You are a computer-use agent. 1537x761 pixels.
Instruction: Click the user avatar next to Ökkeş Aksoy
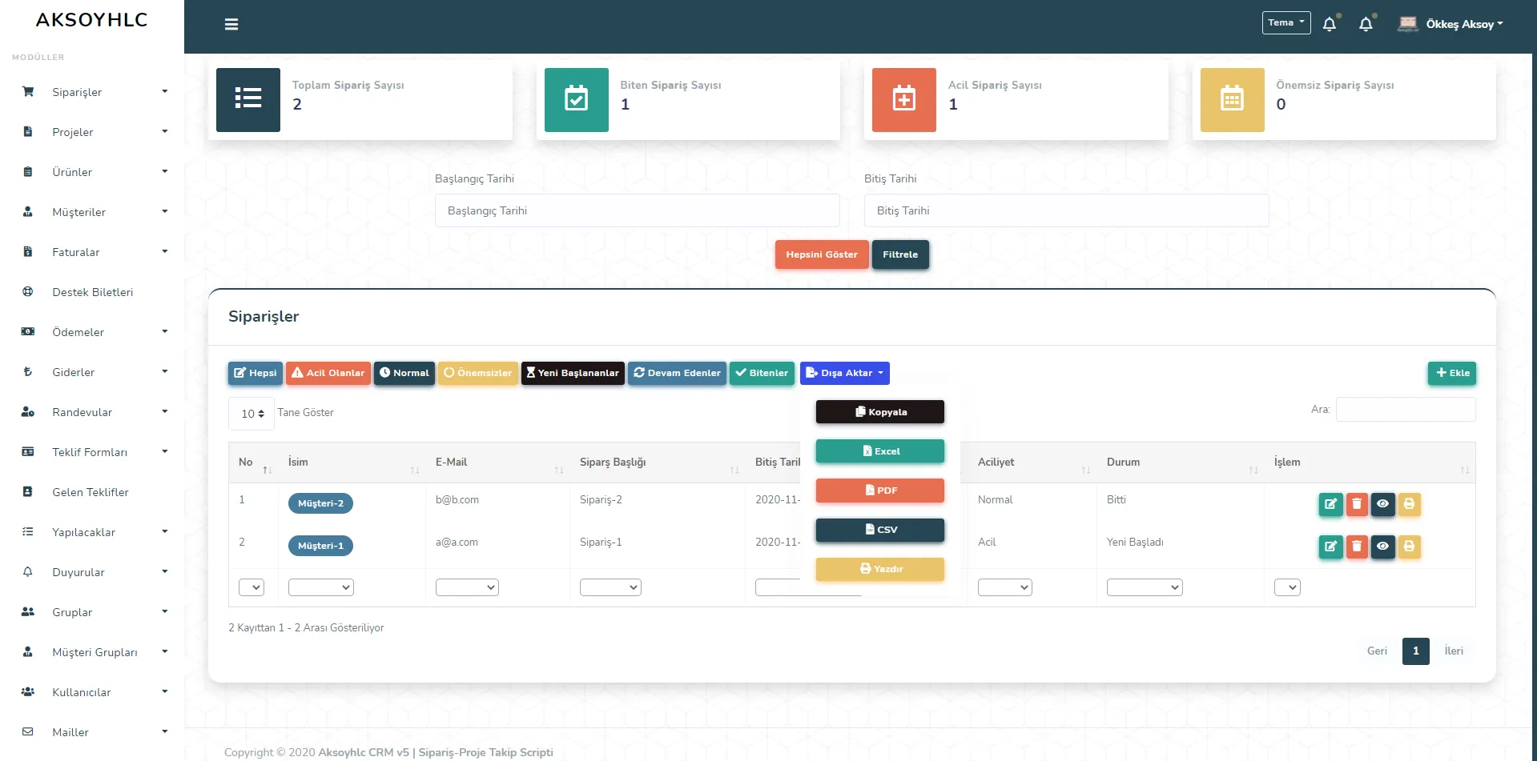(1408, 24)
